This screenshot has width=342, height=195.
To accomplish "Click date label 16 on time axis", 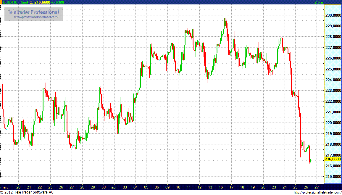I will pyautogui.click(x=221, y=187).
